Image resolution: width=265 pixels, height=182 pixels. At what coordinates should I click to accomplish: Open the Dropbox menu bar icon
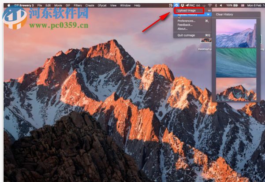(x=183, y=5)
